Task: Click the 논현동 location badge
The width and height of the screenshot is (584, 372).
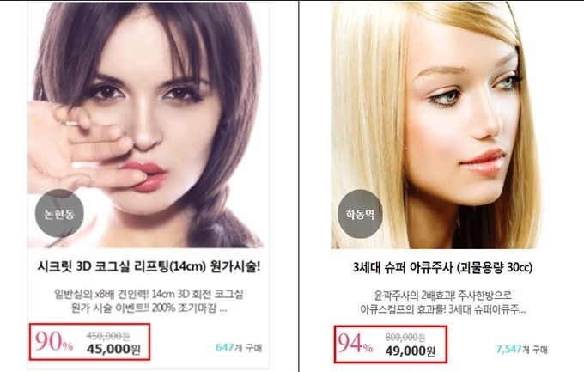Action: tap(59, 213)
